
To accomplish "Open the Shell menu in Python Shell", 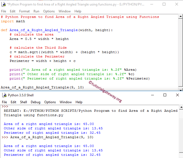I will point(23,102).
